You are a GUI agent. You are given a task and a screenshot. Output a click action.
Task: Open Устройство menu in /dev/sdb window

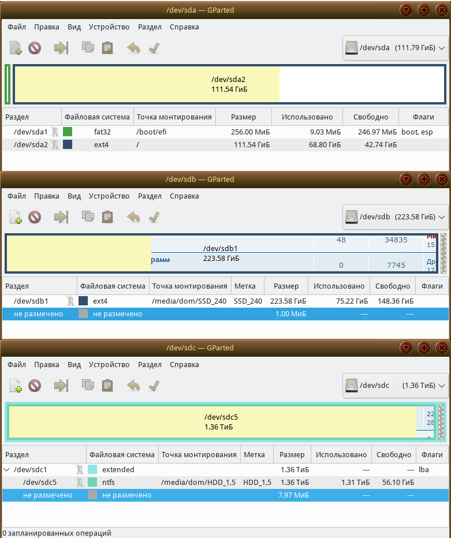pos(109,196)
